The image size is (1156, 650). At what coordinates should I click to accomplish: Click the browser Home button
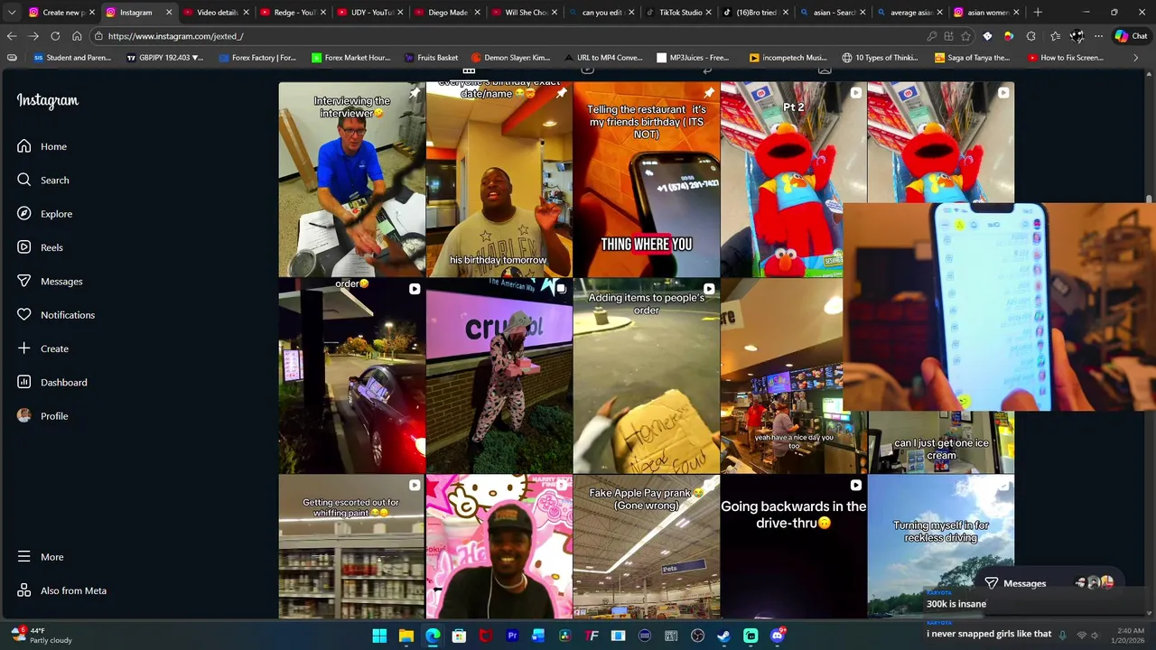pos(77,36)
